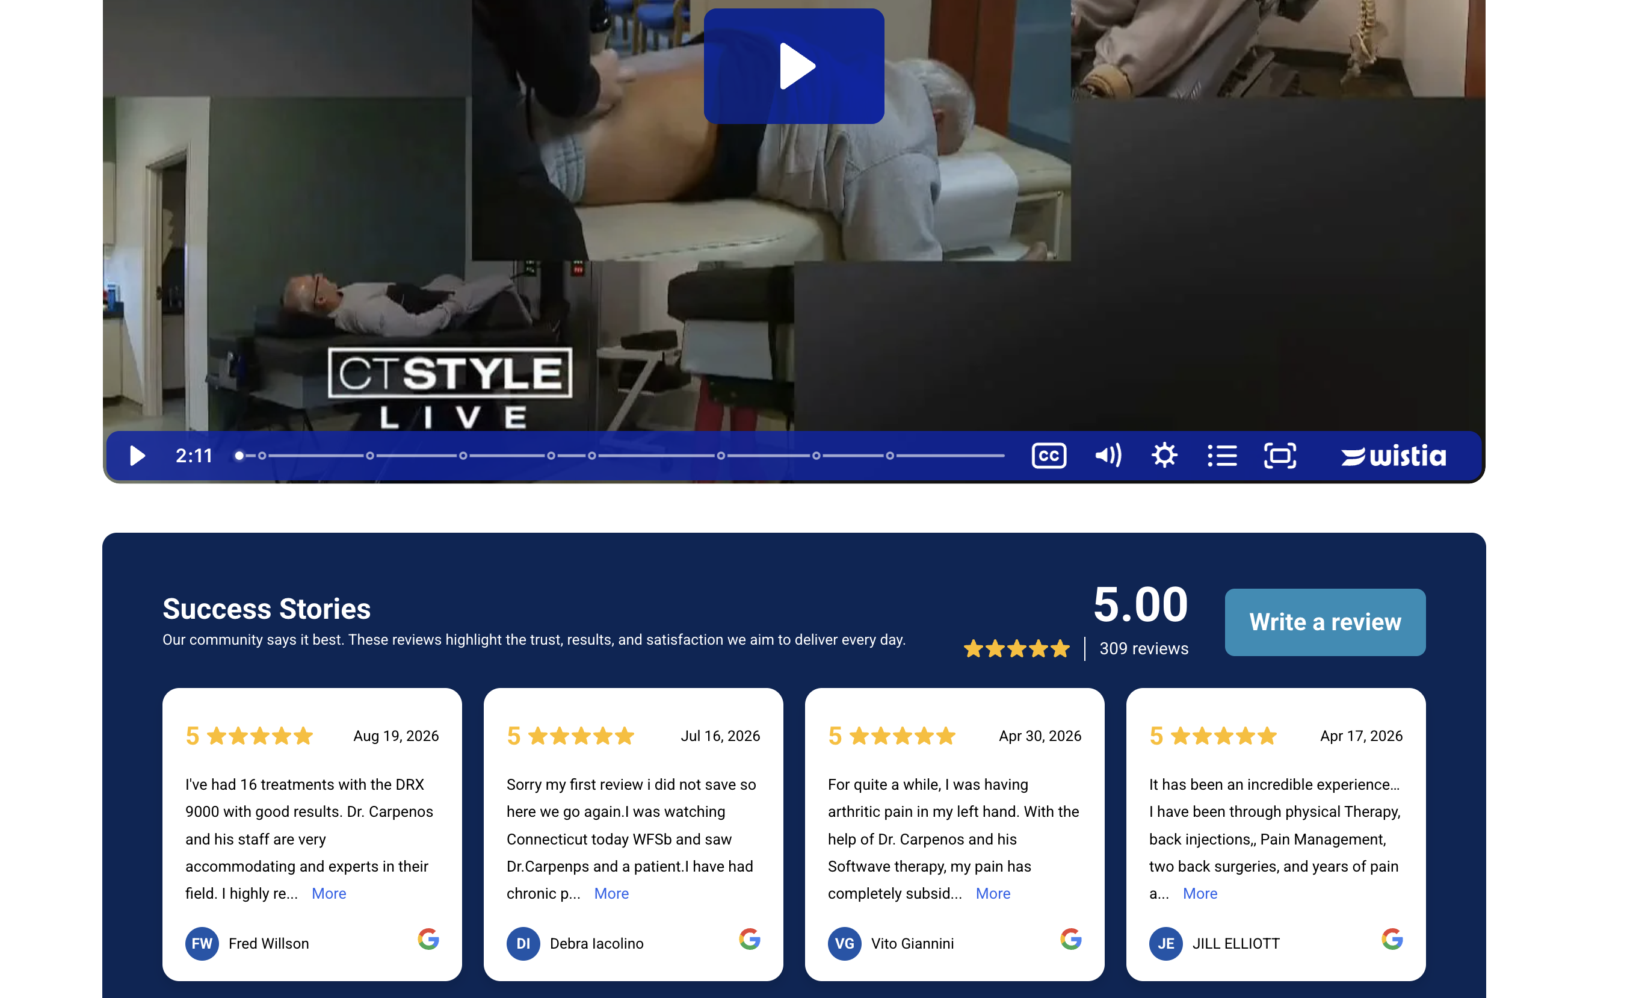Click the video progress bar scrubber handle
Image resolution: width=1633 pixels, height=998 pixels.
[x=239, y=456]
